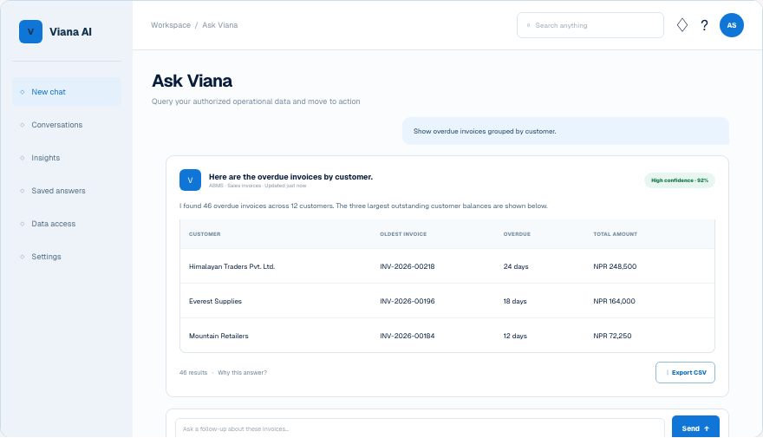Image resolution: width=763 pixels, height=438 pixels.
Task: Click the Workspace breadcrumb link
Action: pos(170,25)
